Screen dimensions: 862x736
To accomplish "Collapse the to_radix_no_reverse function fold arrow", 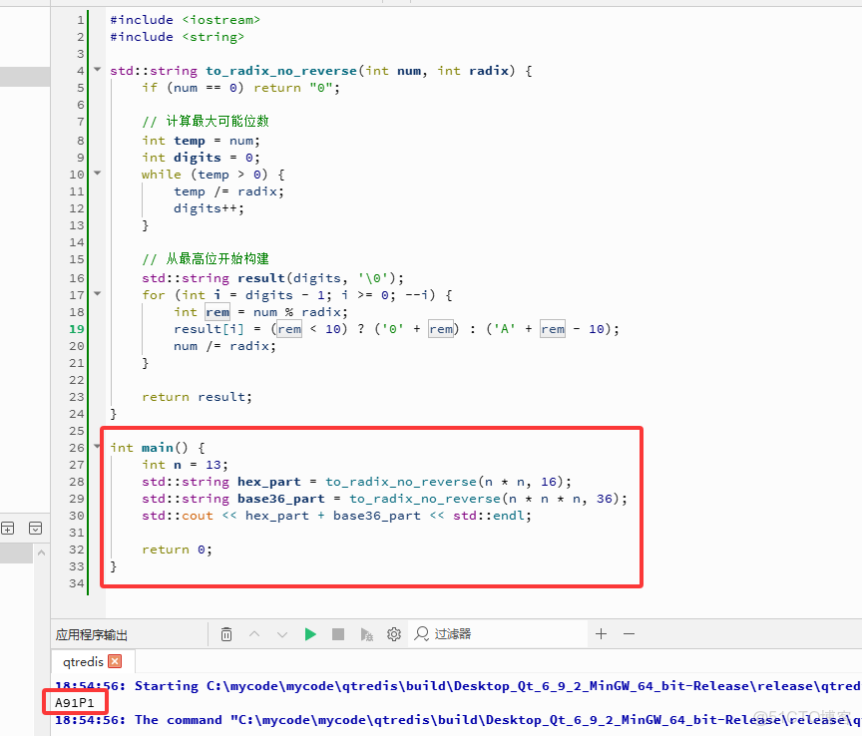I will pyautogui.click(x=98, y=69).
